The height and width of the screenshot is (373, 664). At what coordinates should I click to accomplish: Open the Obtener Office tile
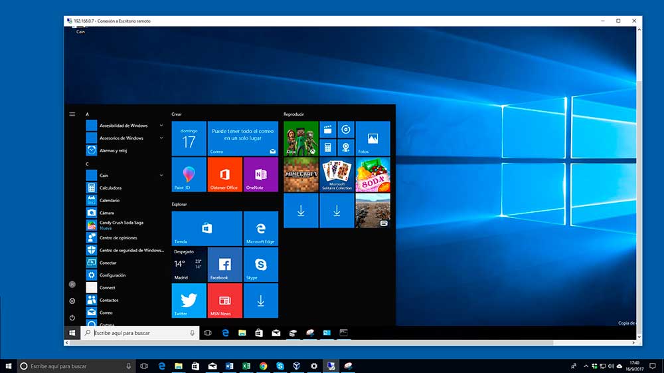(225, 175)
